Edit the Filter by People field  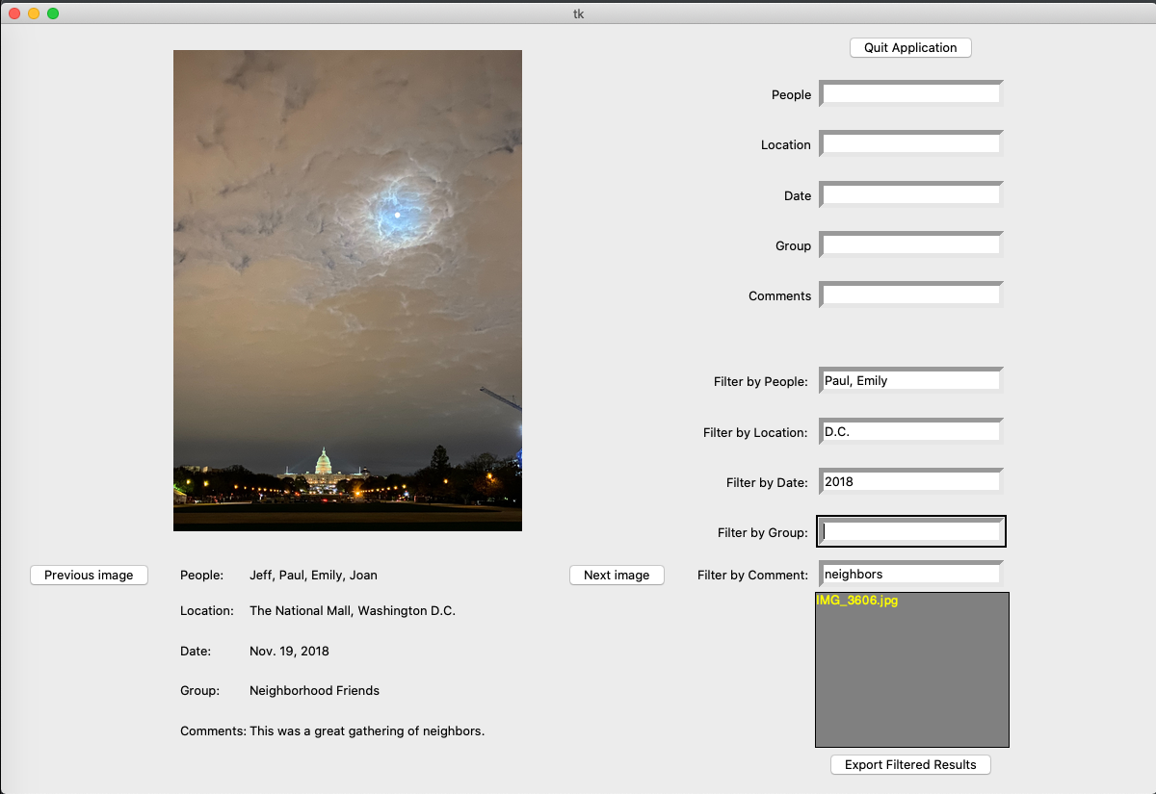[911, 380]
